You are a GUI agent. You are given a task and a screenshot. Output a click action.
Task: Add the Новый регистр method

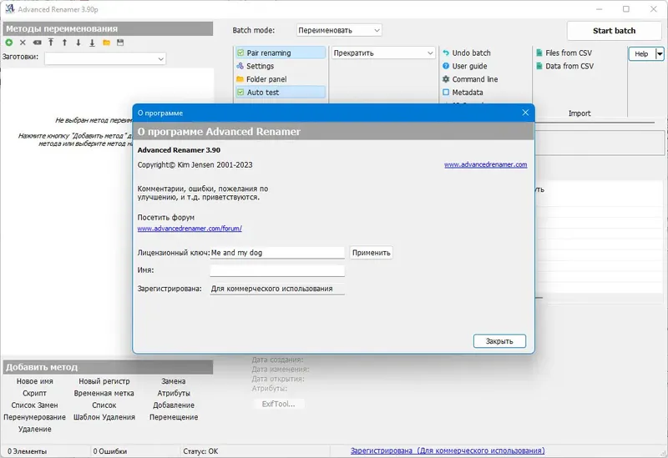(x=104, y=381)
